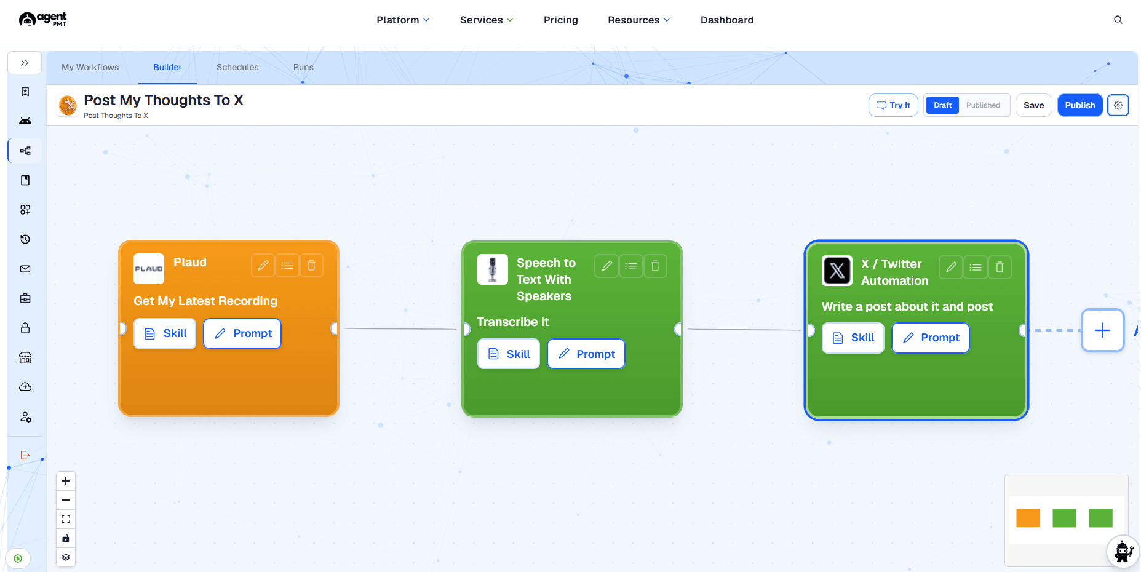Expand the Platform menu

click(x=403, y=20)
